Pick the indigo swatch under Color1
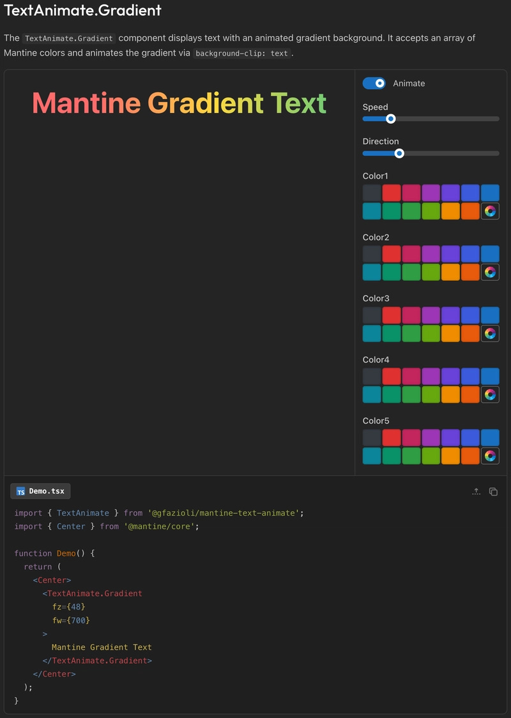This screenshot has width=511, height=718. pos(470,193)
